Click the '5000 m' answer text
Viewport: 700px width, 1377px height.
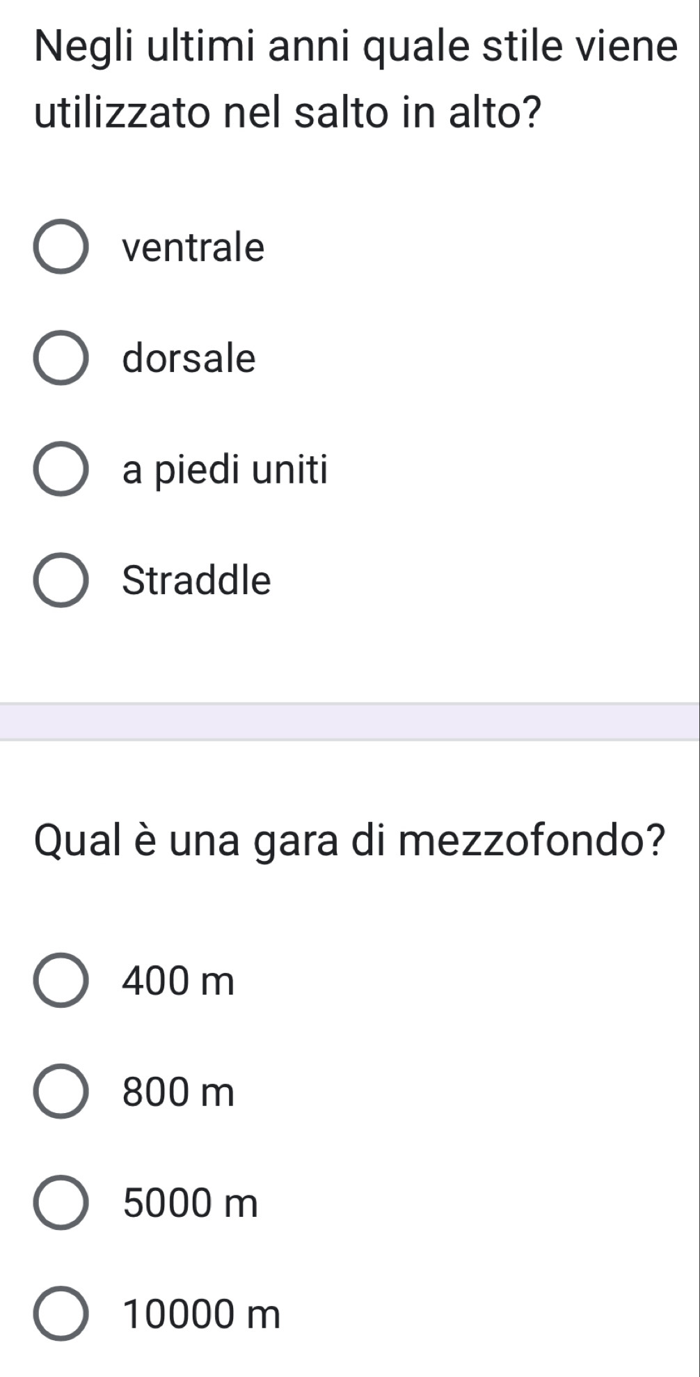[x=191, y=1203]
